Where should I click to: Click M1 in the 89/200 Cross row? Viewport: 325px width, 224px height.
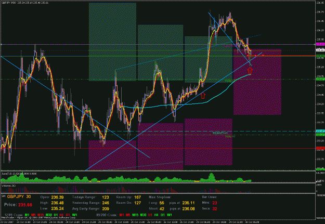pos(122,215)
